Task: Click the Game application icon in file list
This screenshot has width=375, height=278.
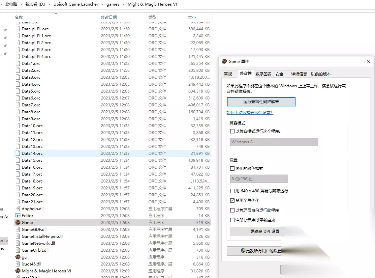Action: 18,222
